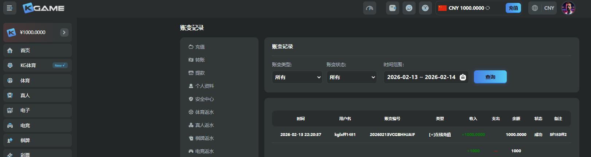This screenshot has height=157, width=591.
Task: Open the 账变状态 dropdown
Action: (x=352, y=77)
